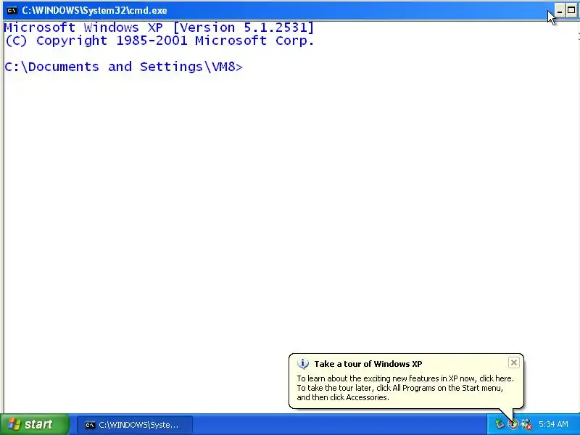Open the cmd.exe title bar system icon
580x435 pixels.
click(12, 10)
